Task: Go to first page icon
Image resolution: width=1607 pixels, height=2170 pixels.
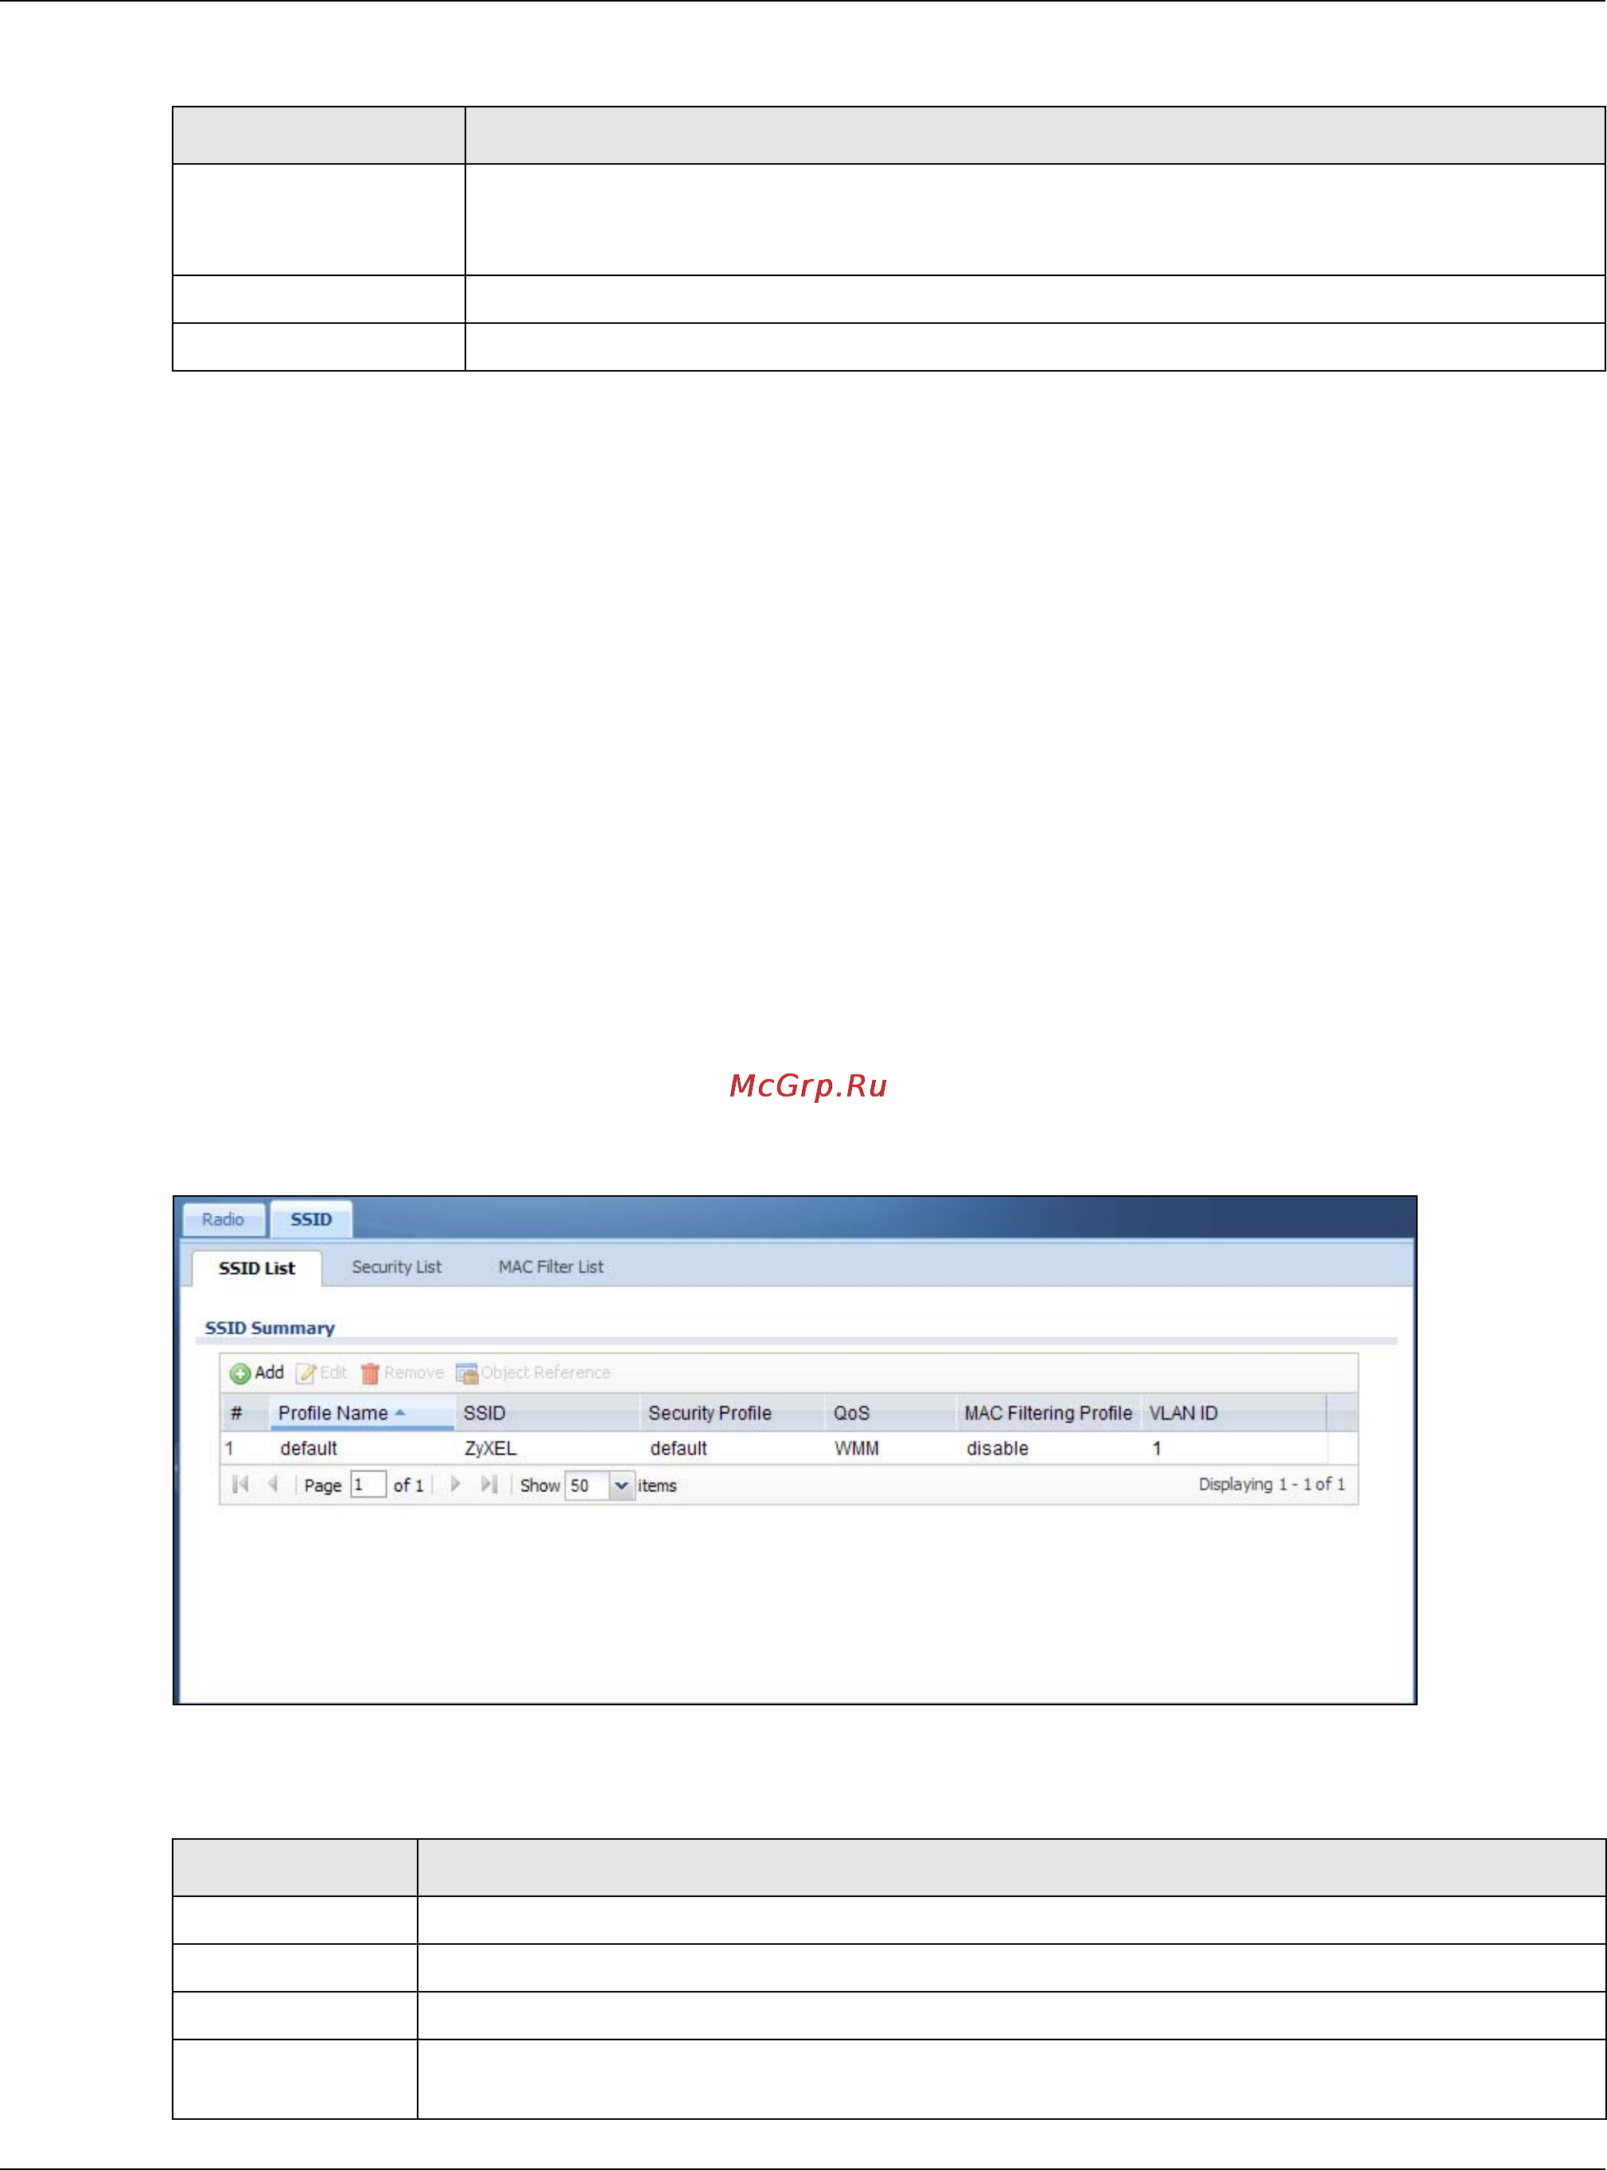Action: (x=240, y=1485)
